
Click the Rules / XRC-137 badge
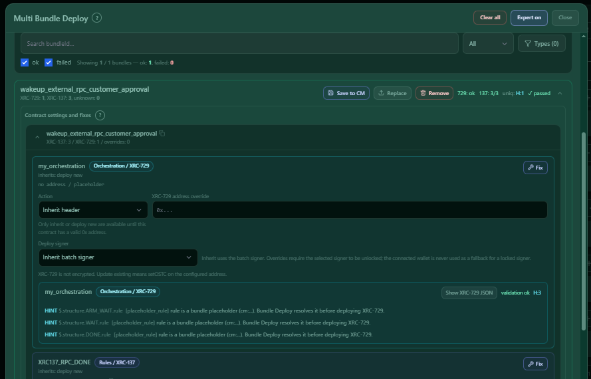[x=117, y=362]
